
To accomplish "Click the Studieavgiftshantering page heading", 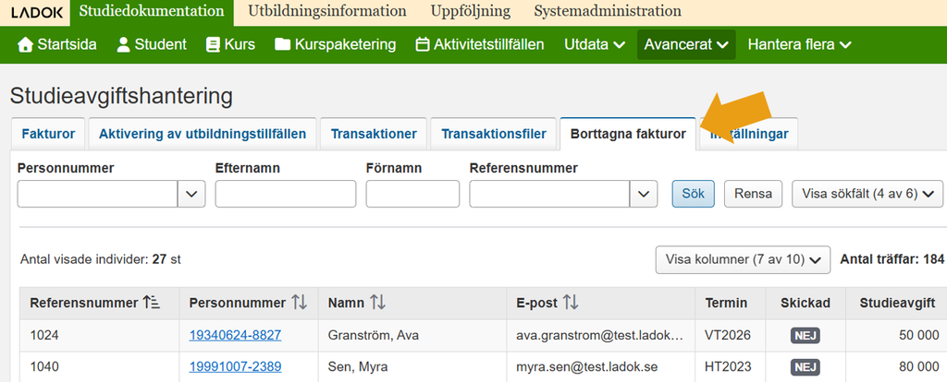I will (x=121, y=96).
